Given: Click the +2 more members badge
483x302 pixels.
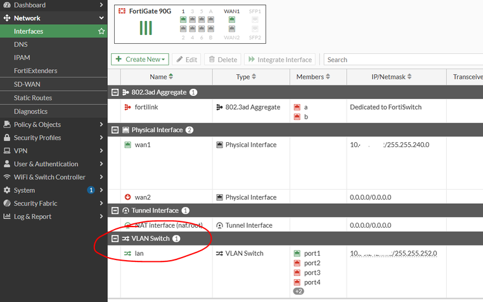Looking at the screenshot, I should [298, 291].
